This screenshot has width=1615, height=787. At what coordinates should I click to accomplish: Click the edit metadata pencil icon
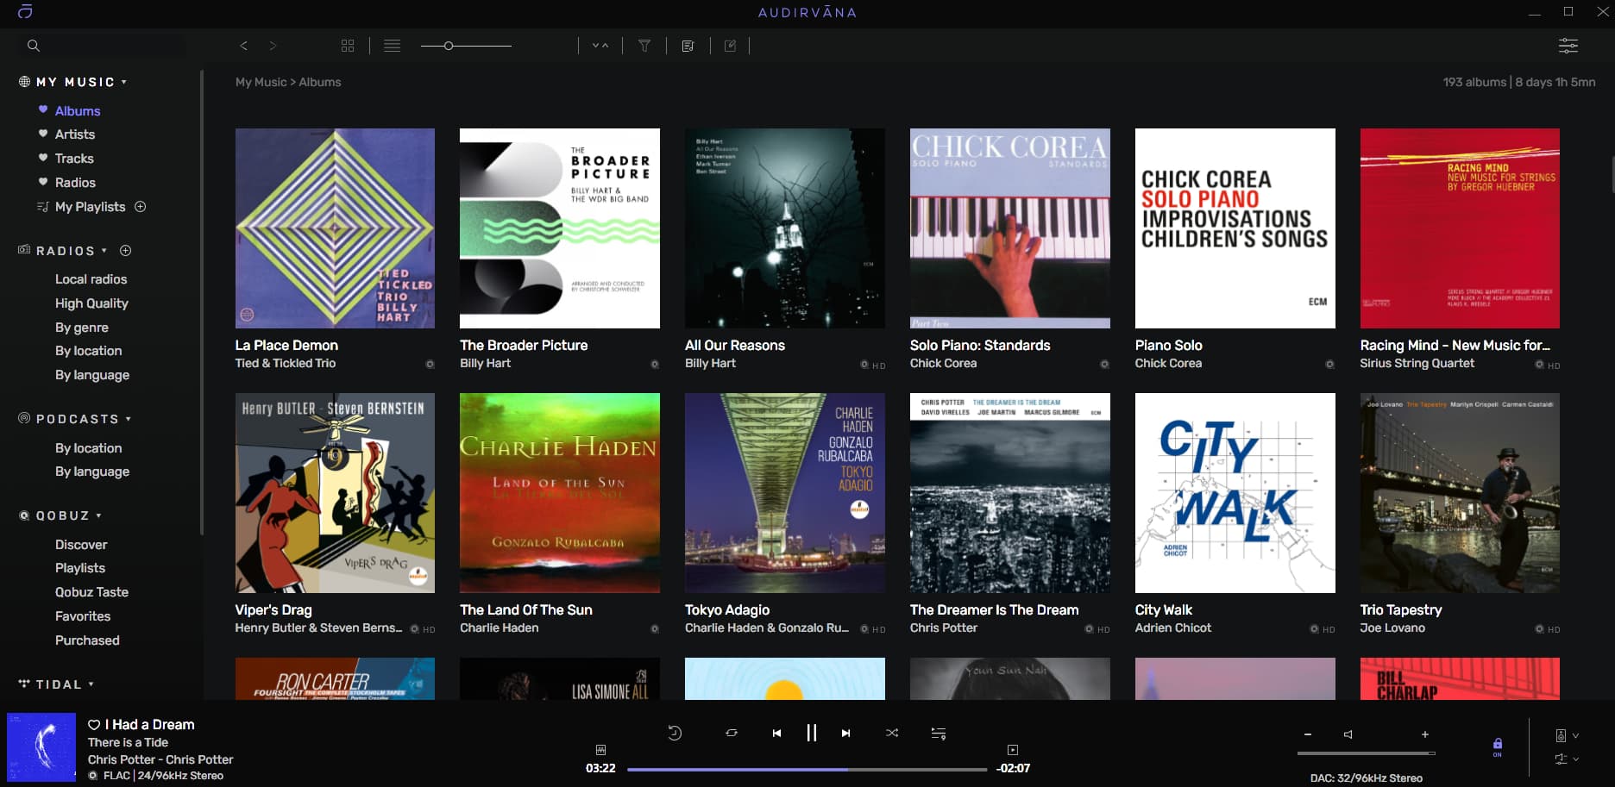coord(731,46)
